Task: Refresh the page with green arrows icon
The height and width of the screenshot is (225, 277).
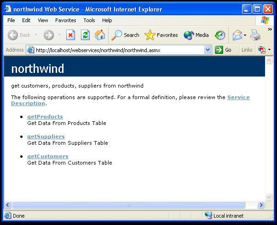Action: coord(85,35)
